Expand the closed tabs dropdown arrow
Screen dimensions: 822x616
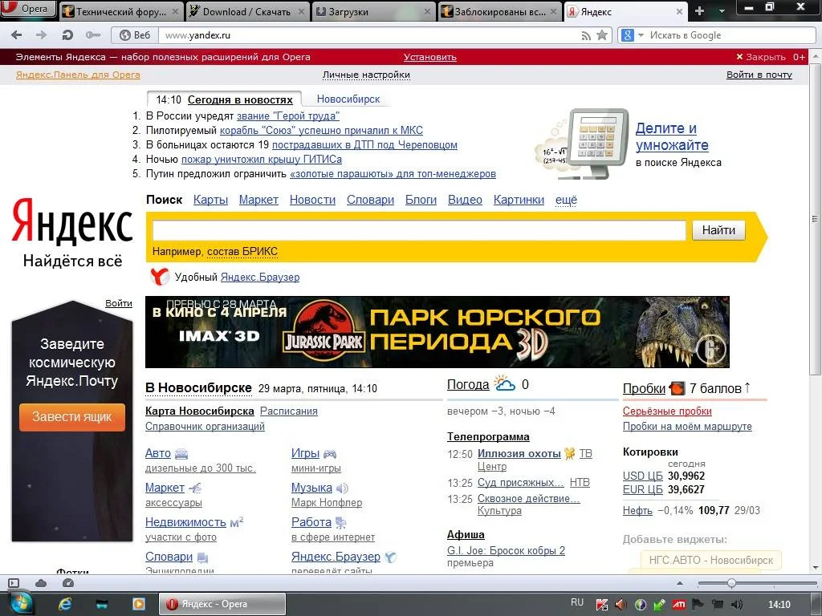click(x=722, y=11)
